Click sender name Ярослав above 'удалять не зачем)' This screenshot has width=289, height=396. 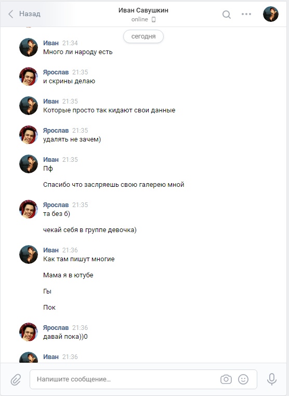(56, 131)
